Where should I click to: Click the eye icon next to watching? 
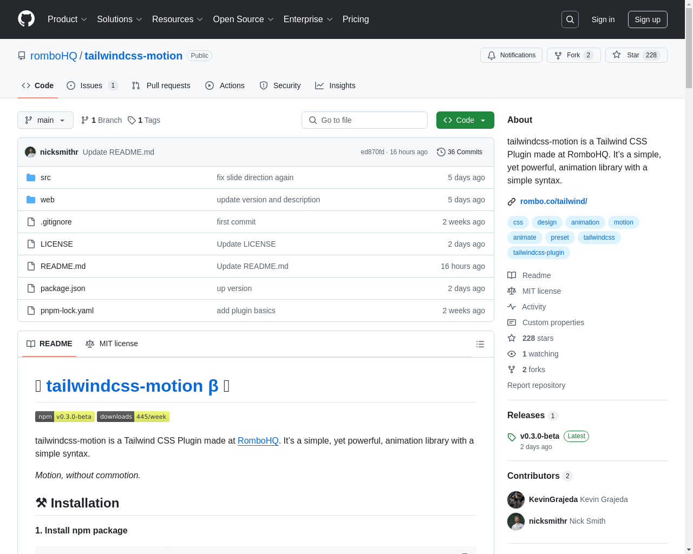512,354
